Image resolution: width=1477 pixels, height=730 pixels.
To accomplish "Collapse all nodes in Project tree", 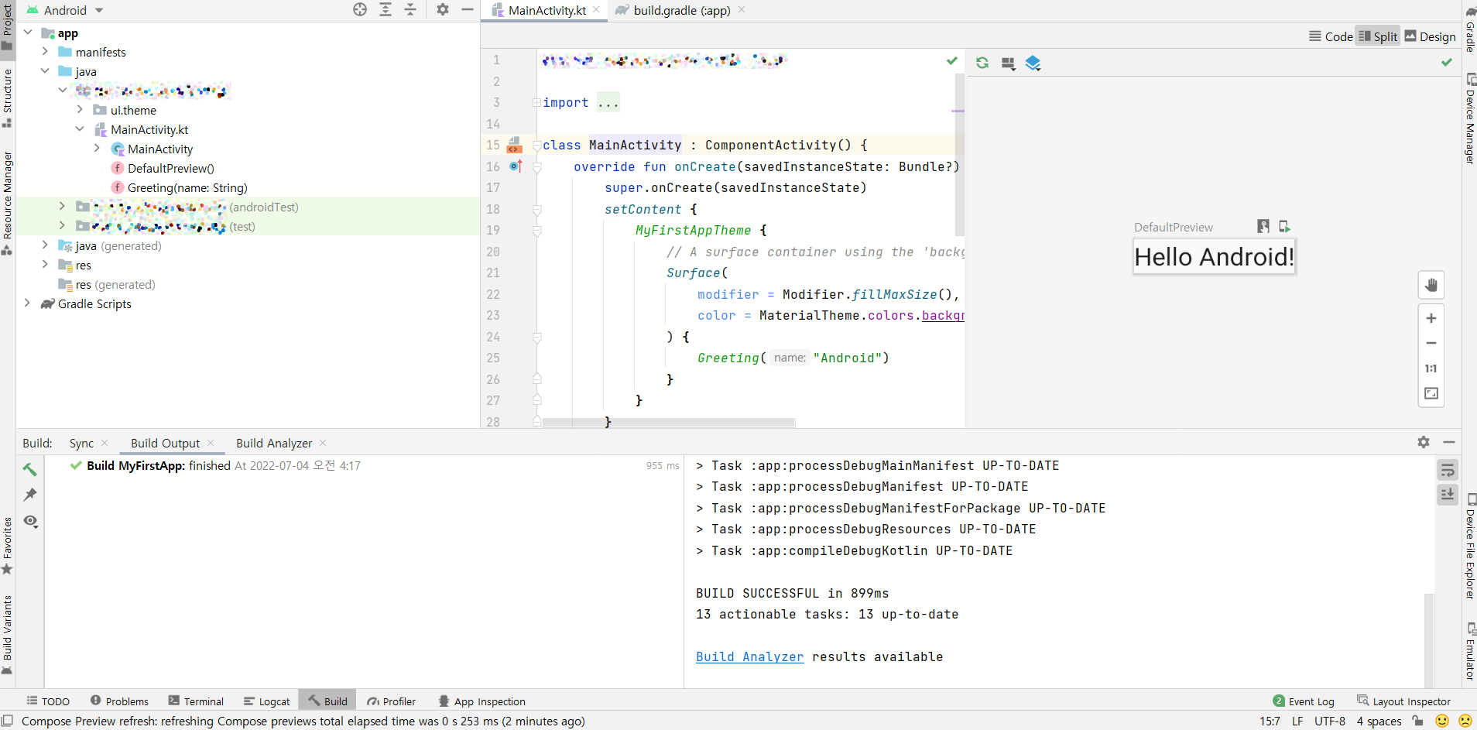I will [410, 9].
